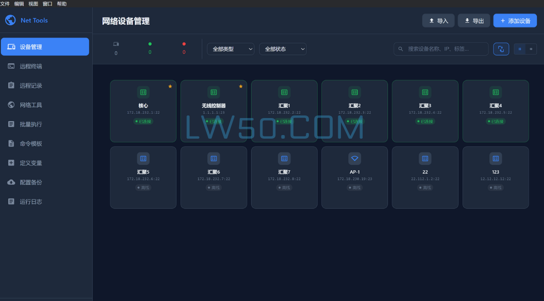The height and width of the screenshot is (301, 544).
Task: Open the 全部类型 filter dropdown
Action: (230, 49)
